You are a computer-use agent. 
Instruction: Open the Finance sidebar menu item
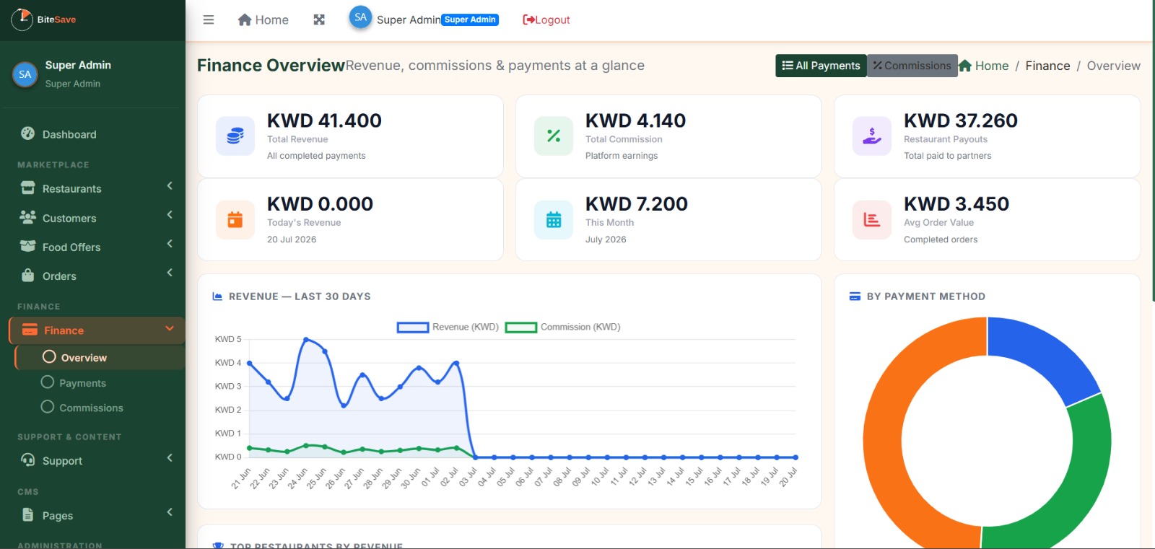coord(97,330)
